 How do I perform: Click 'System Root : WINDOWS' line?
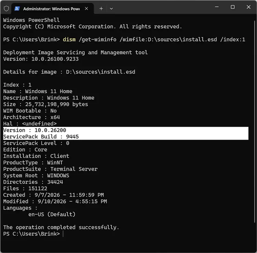click(x=36, y=176)
